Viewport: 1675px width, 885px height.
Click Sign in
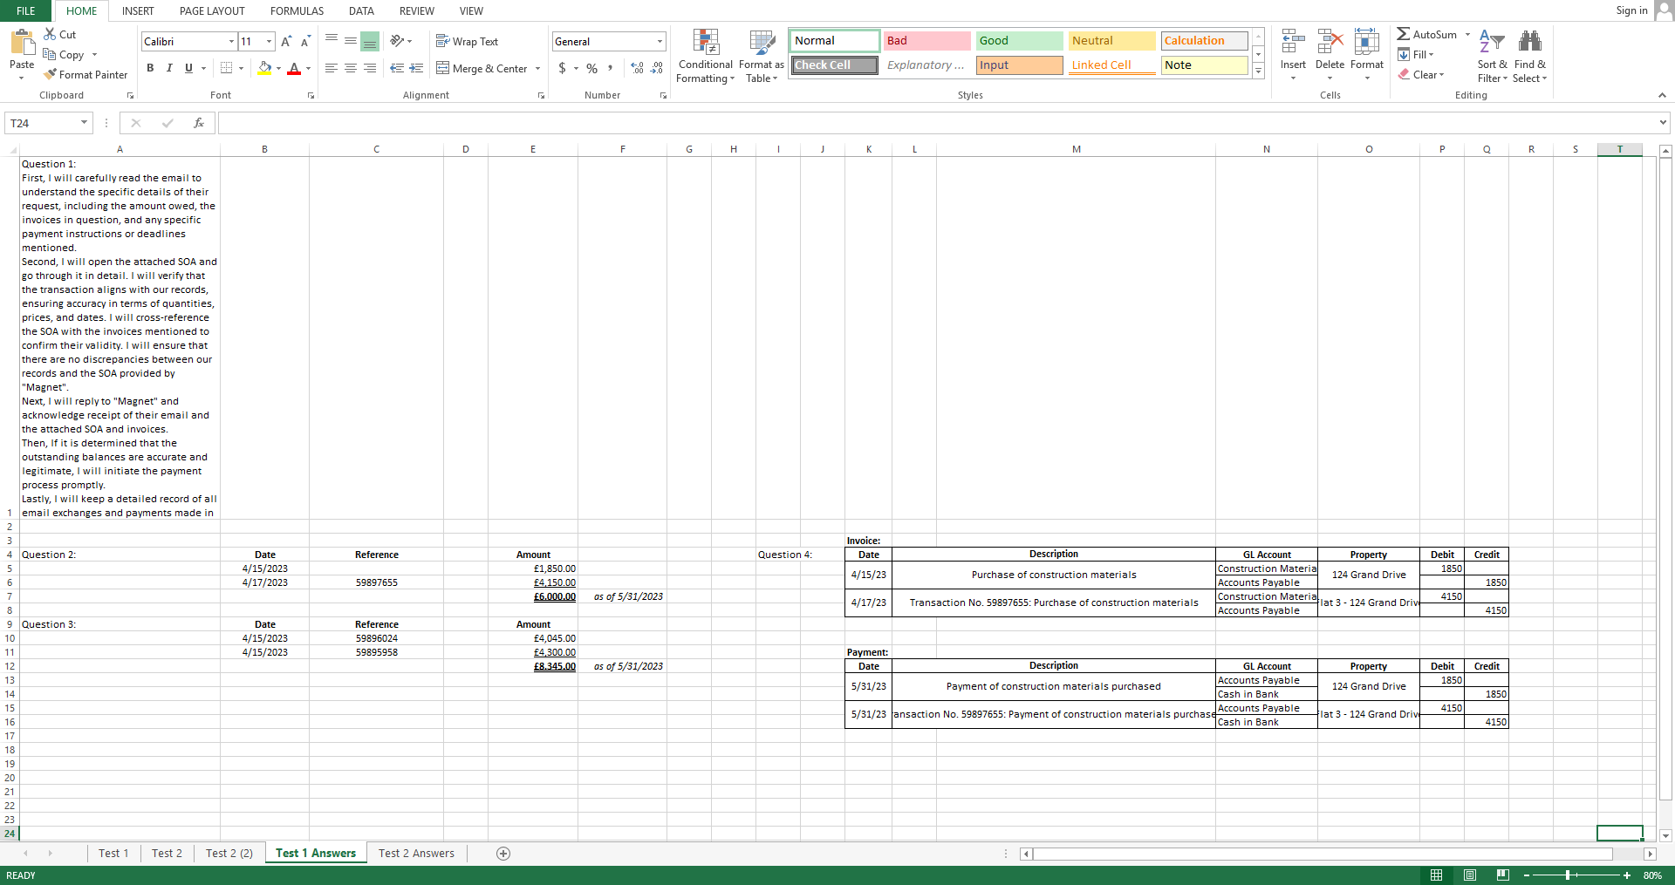tap(1631, 10)
